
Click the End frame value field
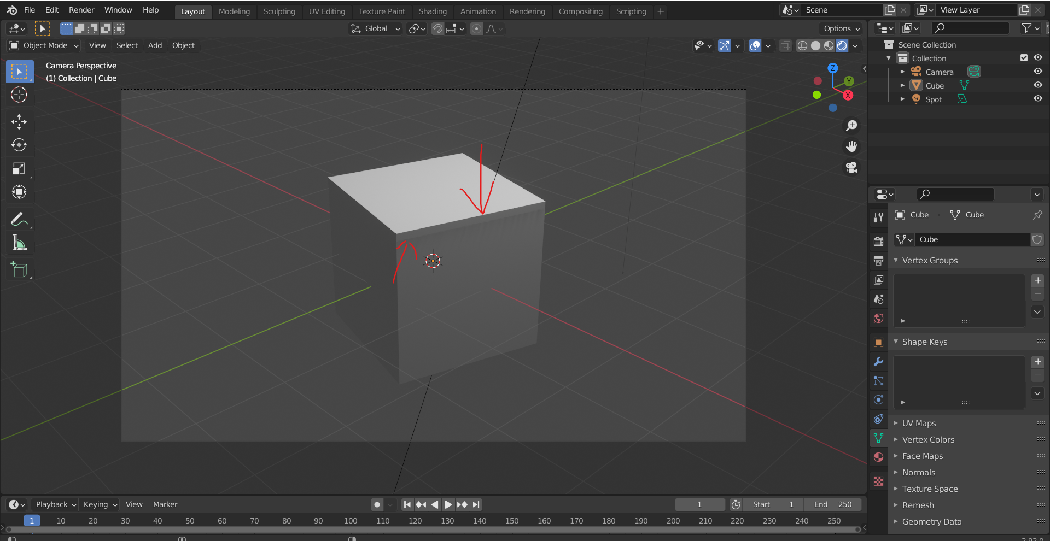[832, 504]
